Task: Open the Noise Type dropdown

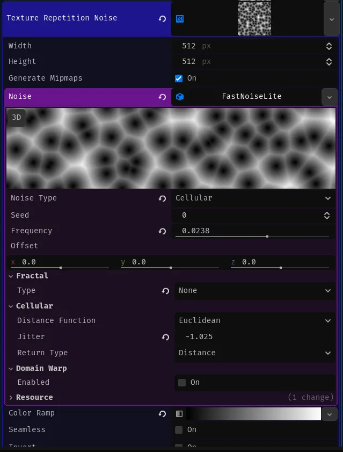Action: pos(252,198)
